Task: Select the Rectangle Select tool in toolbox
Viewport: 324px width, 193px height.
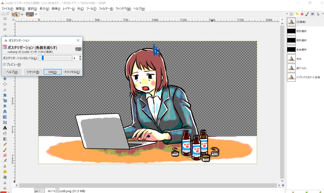Action: coord(5,19)
